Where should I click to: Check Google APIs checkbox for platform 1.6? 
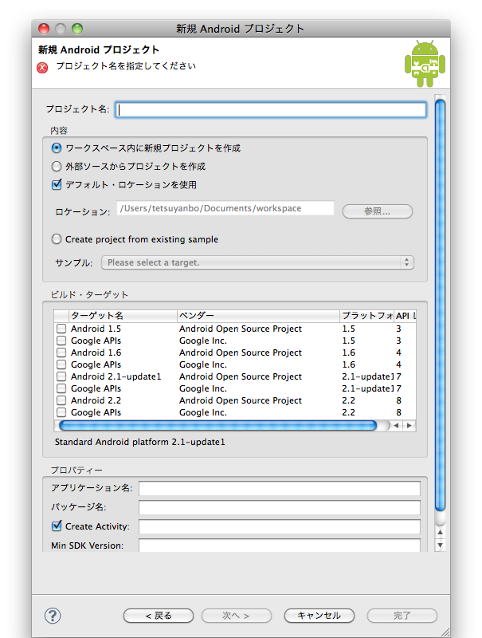[61, 364]
